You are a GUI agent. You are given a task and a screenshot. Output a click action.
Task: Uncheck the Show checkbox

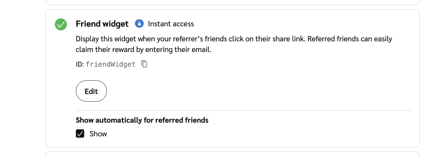pyautogui.click(x=80, y=134)
